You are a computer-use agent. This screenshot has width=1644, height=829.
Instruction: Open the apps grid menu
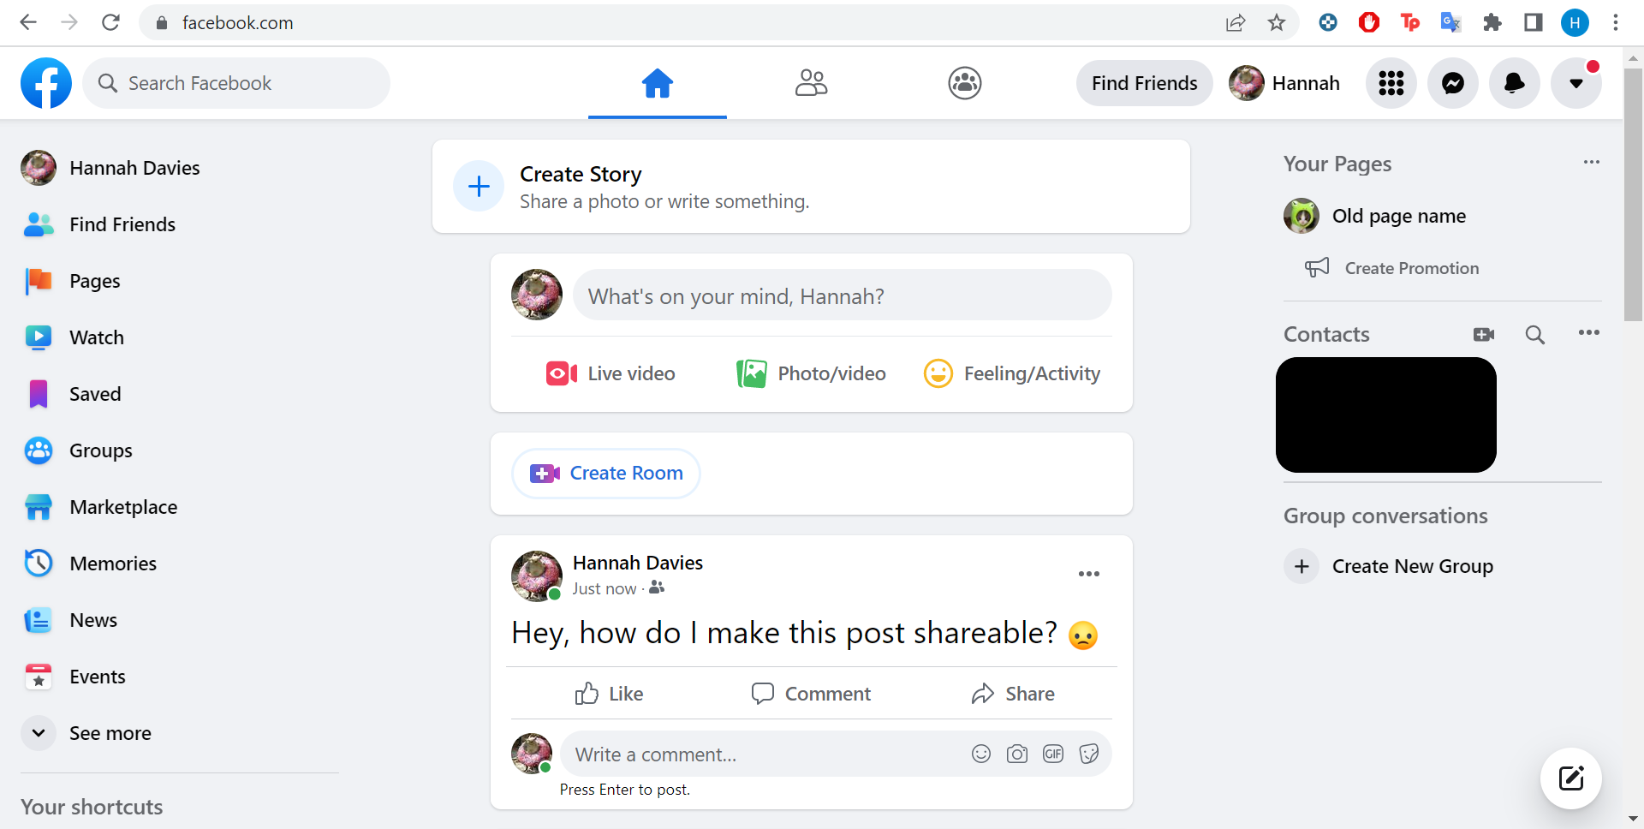coord(1391,83)
